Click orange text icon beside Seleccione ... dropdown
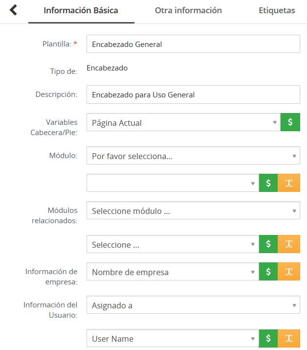The image size is (307, 350). click(x=289, y=244)
